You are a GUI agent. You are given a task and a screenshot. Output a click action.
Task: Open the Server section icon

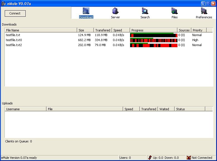click(115, 11)
